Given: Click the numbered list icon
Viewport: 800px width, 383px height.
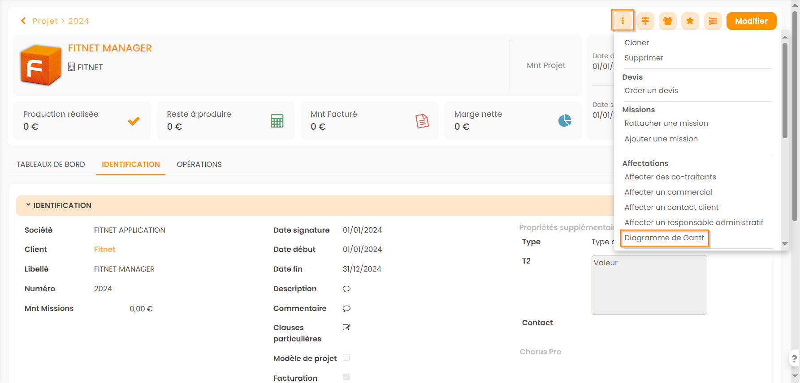Looking at the screenshot, I should (713, 21).
